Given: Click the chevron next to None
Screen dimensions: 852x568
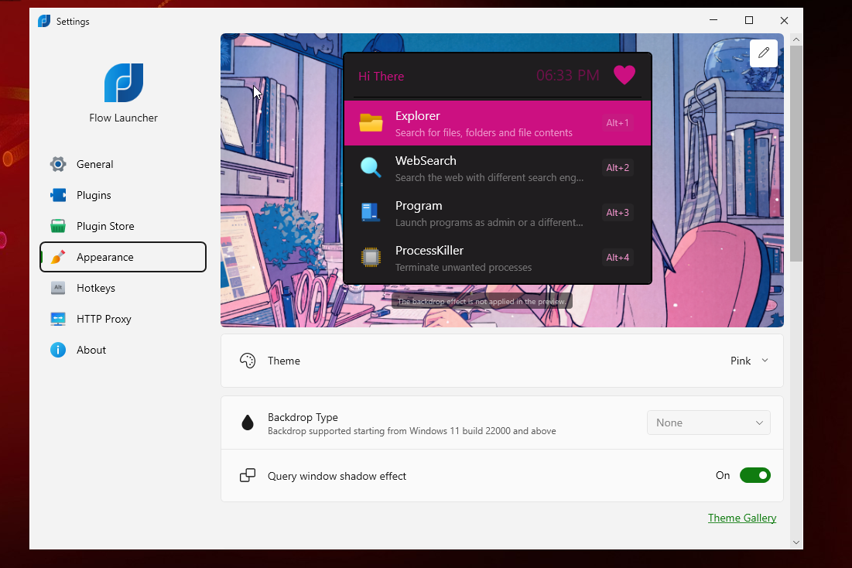Looking at the screenshot, I should click(759, 423).
